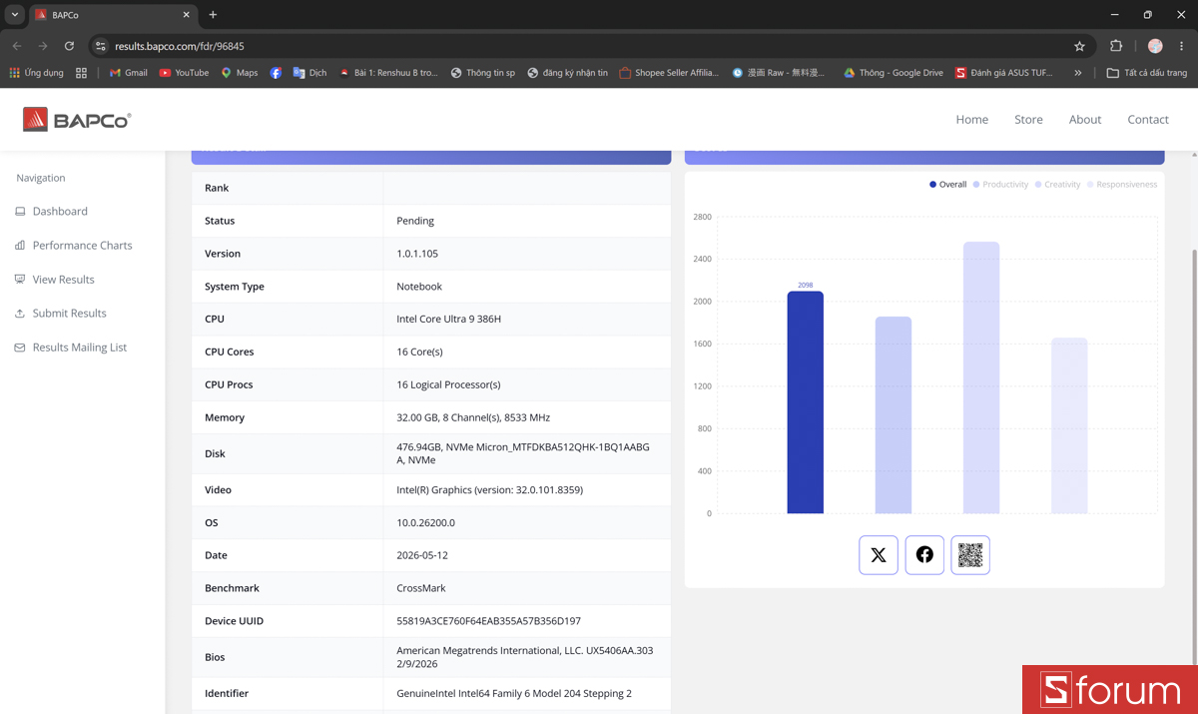
Task: Open the Dịch translate bookmark
Action: 309,73
